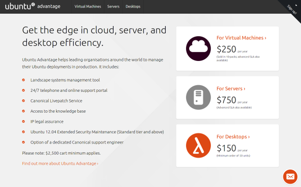Screen dimensions: 301x187
Task: Click the Ubuntu Advantage logo
Action: (x=32, y=6)
